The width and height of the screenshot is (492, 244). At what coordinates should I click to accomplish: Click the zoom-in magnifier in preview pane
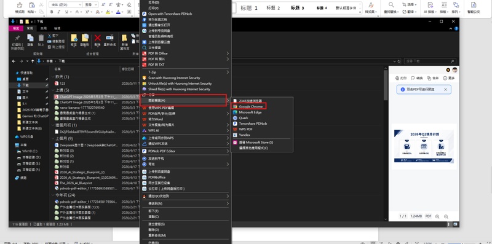437,216
